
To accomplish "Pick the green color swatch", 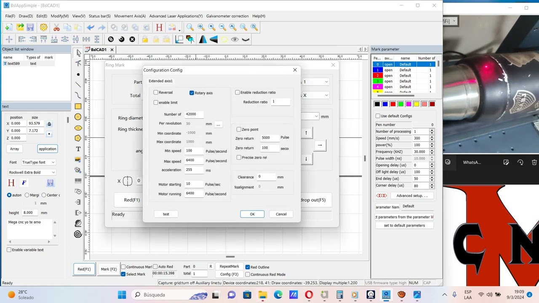I will [400, 104].
